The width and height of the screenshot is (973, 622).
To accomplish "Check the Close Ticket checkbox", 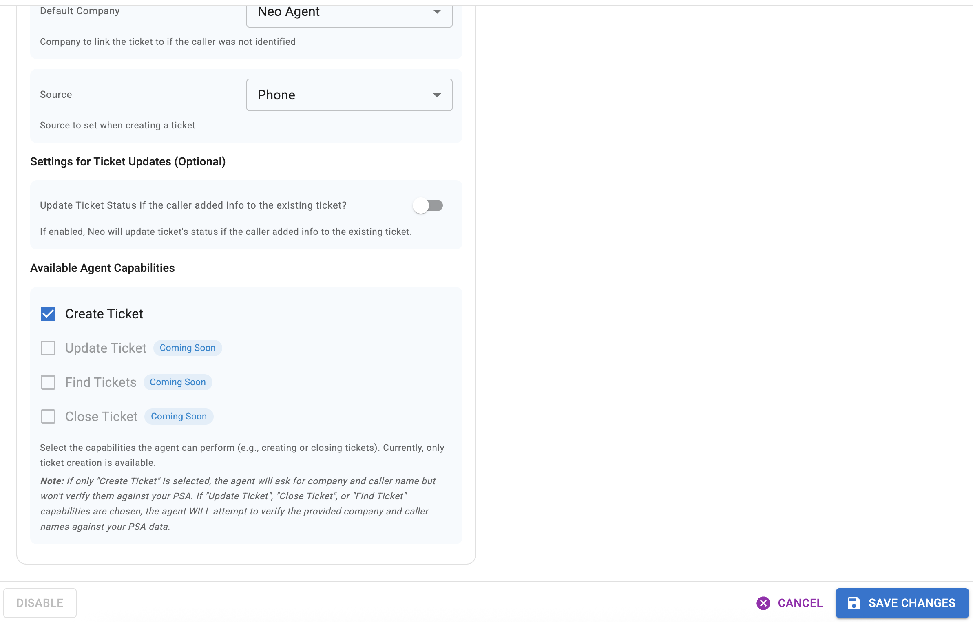I will click(48, 417).
